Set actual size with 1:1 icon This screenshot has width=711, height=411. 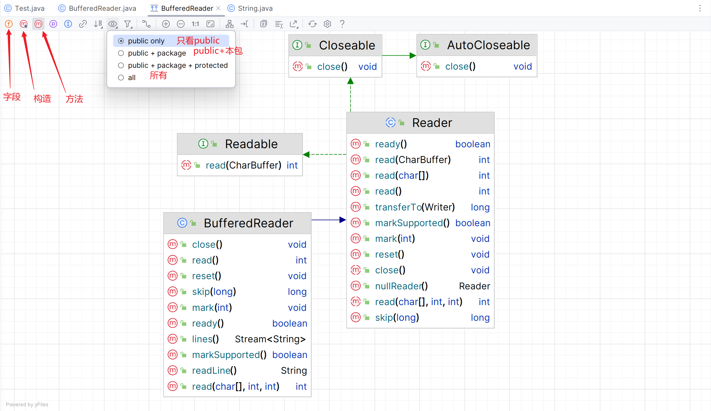pos(195,24)
